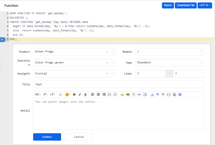
Task: Open the emoticon picker
Action: [122, 94]
